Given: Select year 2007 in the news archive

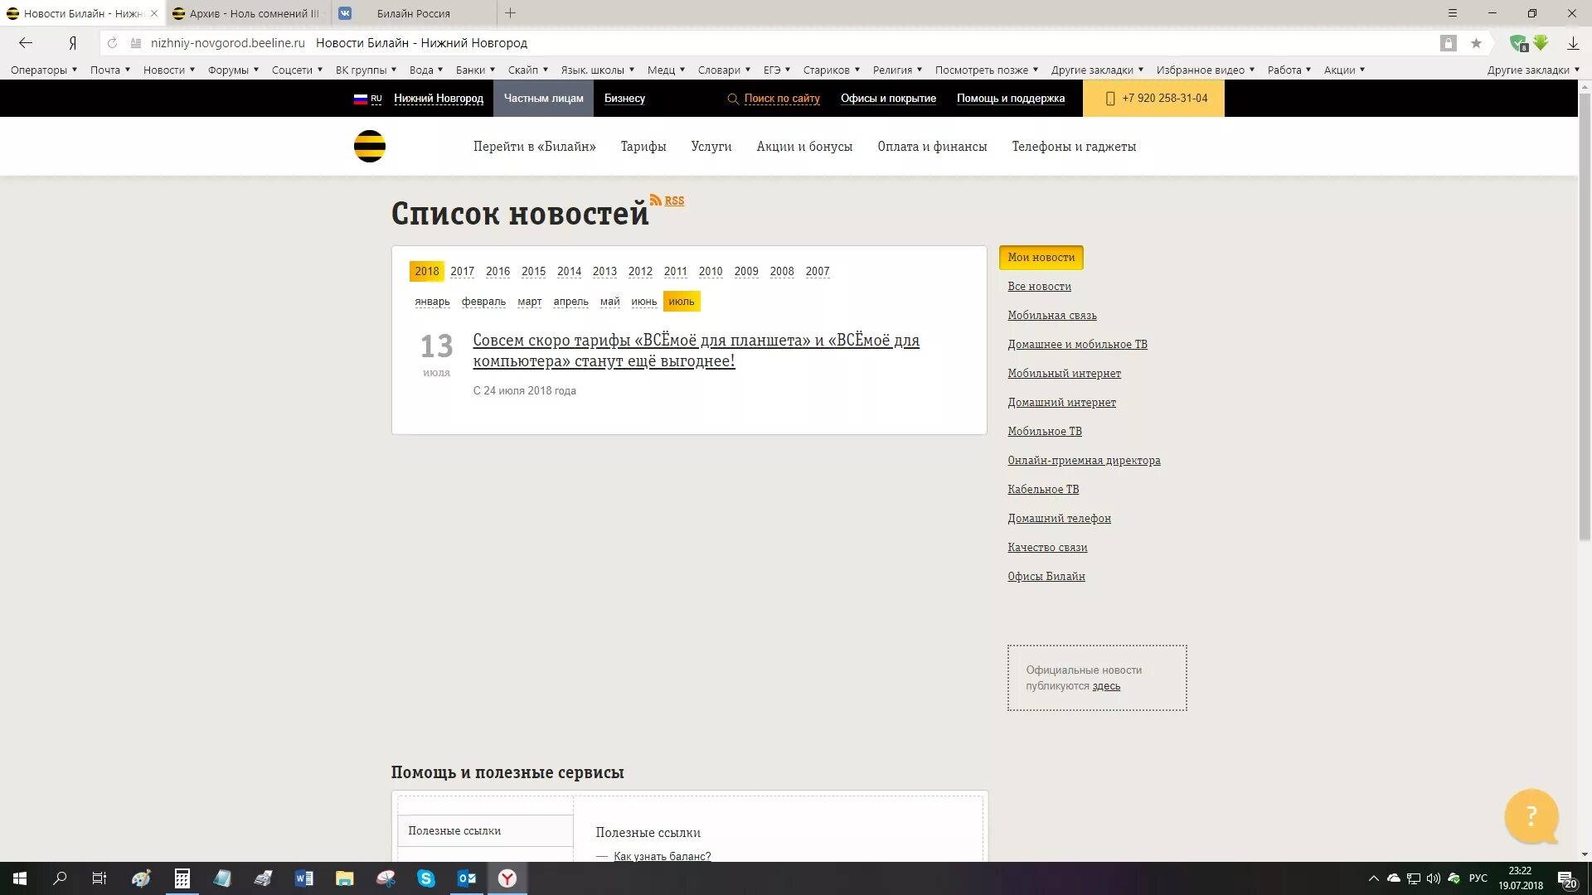Looking at the screenshot, I should 818,271.
